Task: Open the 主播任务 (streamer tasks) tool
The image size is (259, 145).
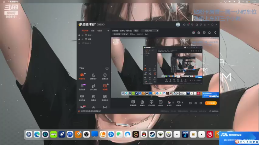Action: (105, 76)
